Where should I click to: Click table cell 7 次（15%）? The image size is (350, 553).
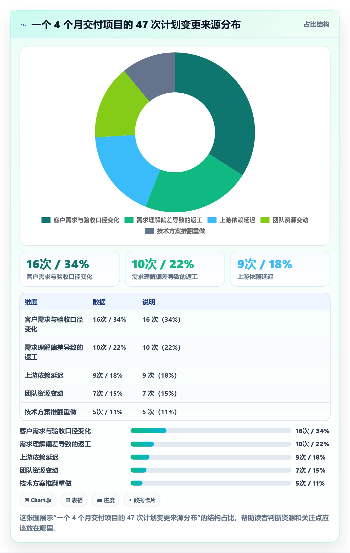(x=159, y=393)
